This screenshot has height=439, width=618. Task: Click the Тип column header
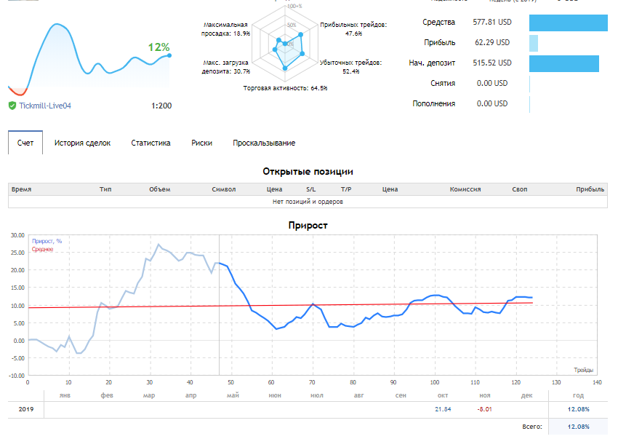[105, 189]
